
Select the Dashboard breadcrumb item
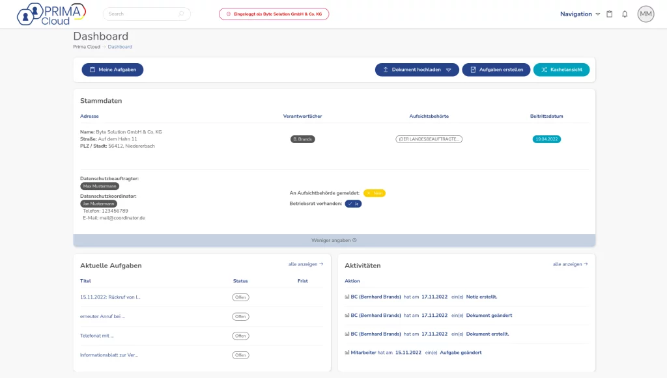tap(120, 47)
